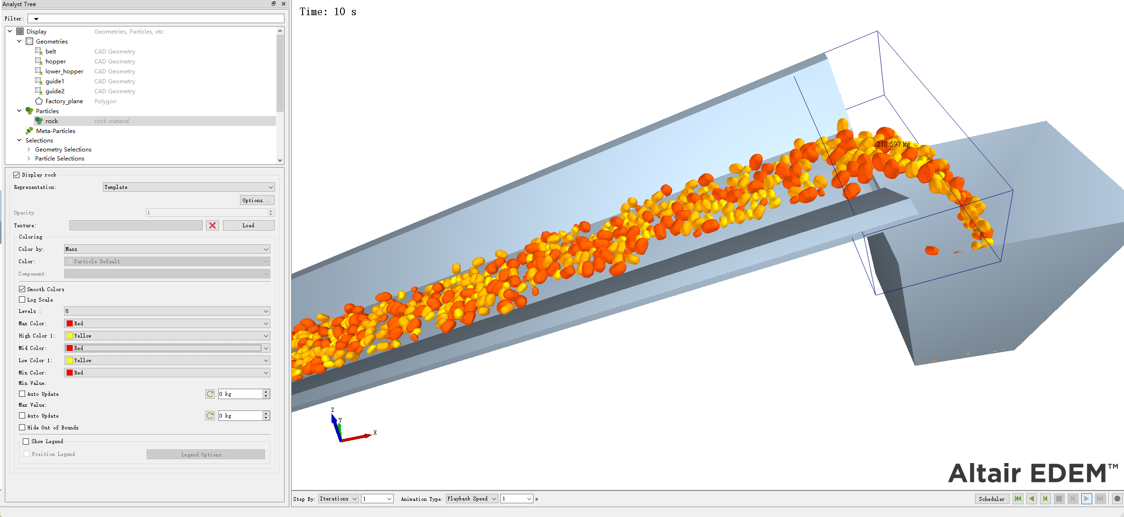Jump to the first frame of playback
1124x517 pixels.
tap(1018, 499)
